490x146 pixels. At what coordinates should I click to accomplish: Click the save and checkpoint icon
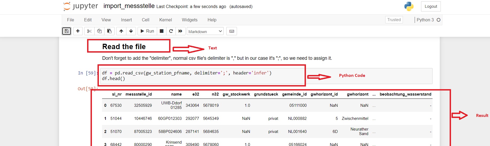(x=67, y=31)
